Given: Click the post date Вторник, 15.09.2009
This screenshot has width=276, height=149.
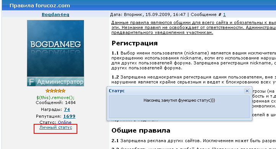Looking at the screenshot, I should tap(155, 14).
